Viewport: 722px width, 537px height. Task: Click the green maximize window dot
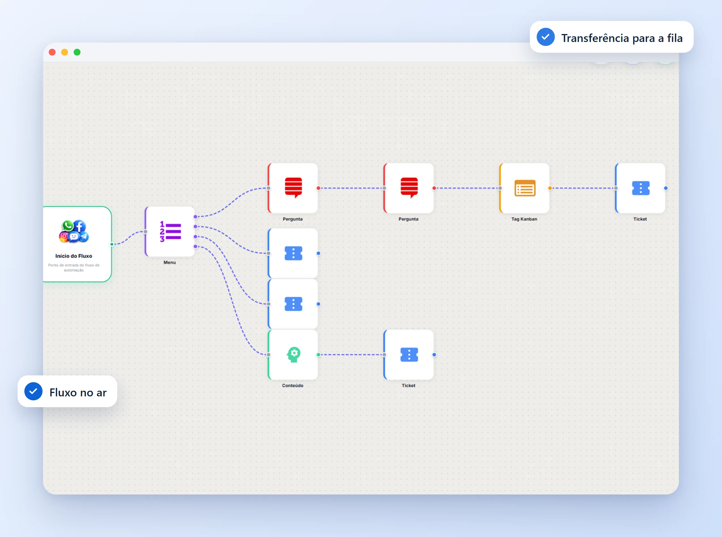(x=77, y=52)
